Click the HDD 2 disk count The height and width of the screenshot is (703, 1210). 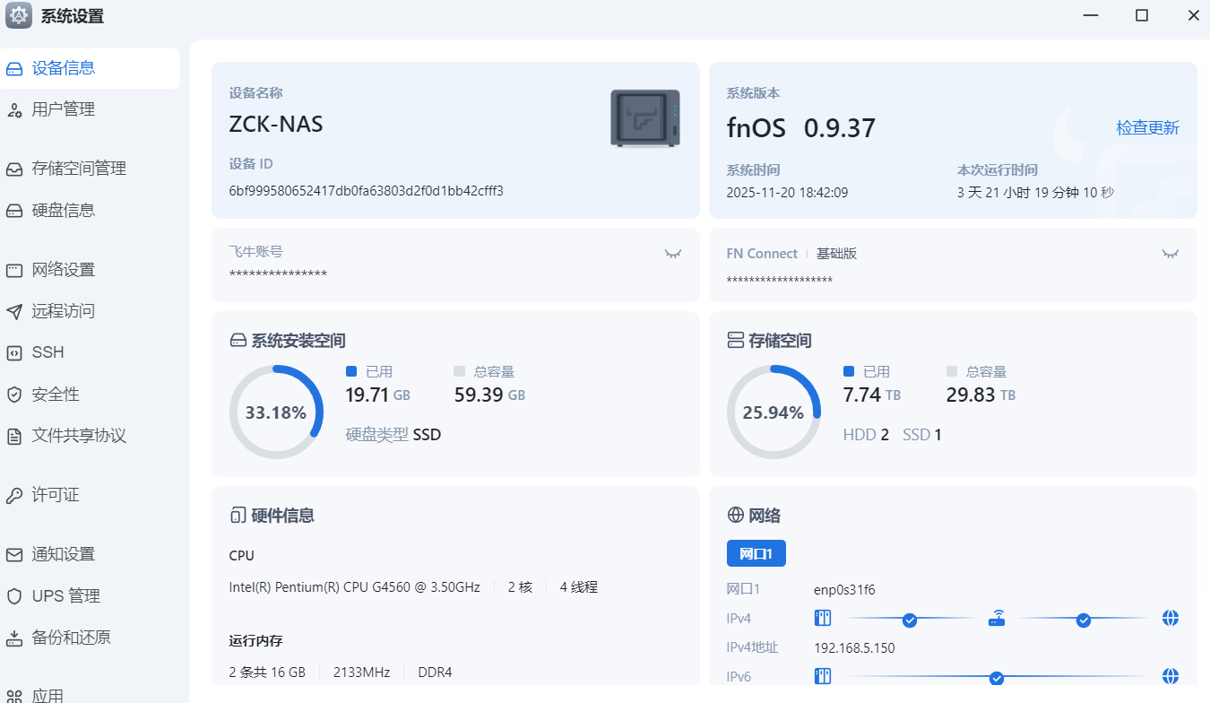(866, 435)
